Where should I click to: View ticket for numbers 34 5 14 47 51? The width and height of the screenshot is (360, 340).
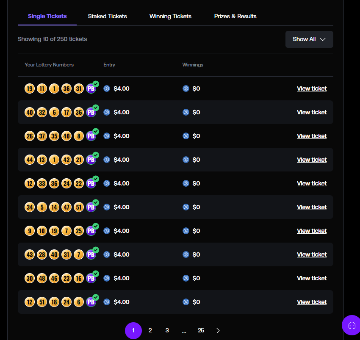(312, 207)
